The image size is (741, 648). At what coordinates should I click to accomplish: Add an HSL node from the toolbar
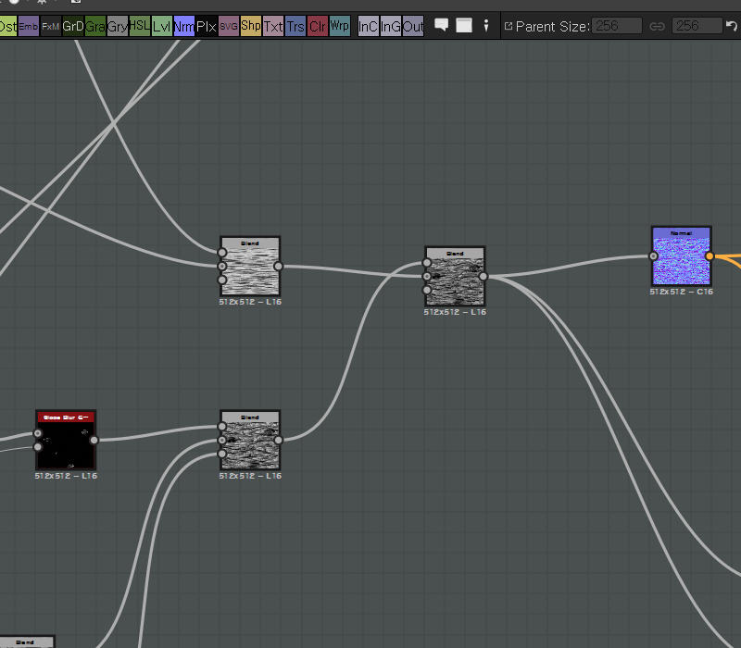(140, 26)
